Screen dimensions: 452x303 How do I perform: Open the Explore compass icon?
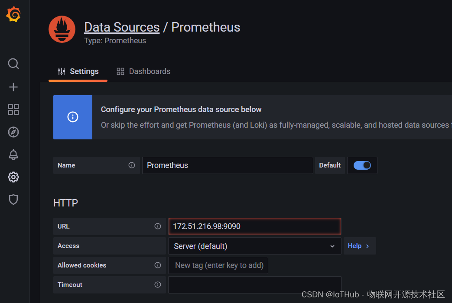point(13,132)
